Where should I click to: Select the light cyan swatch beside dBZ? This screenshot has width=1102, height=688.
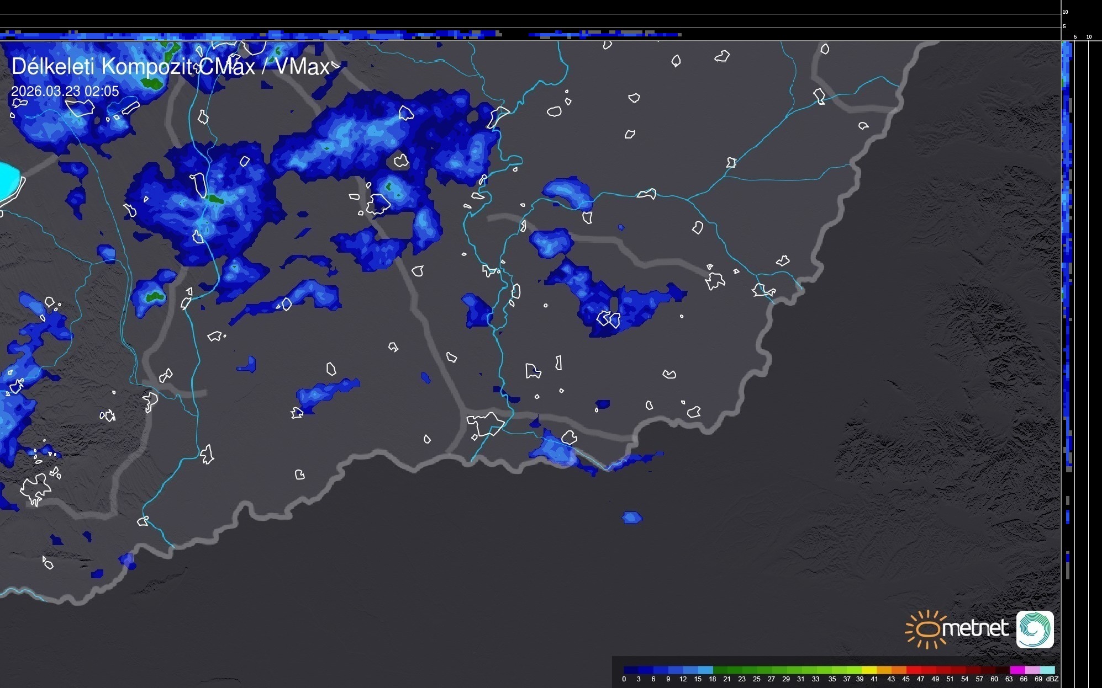click(1047, 670)
